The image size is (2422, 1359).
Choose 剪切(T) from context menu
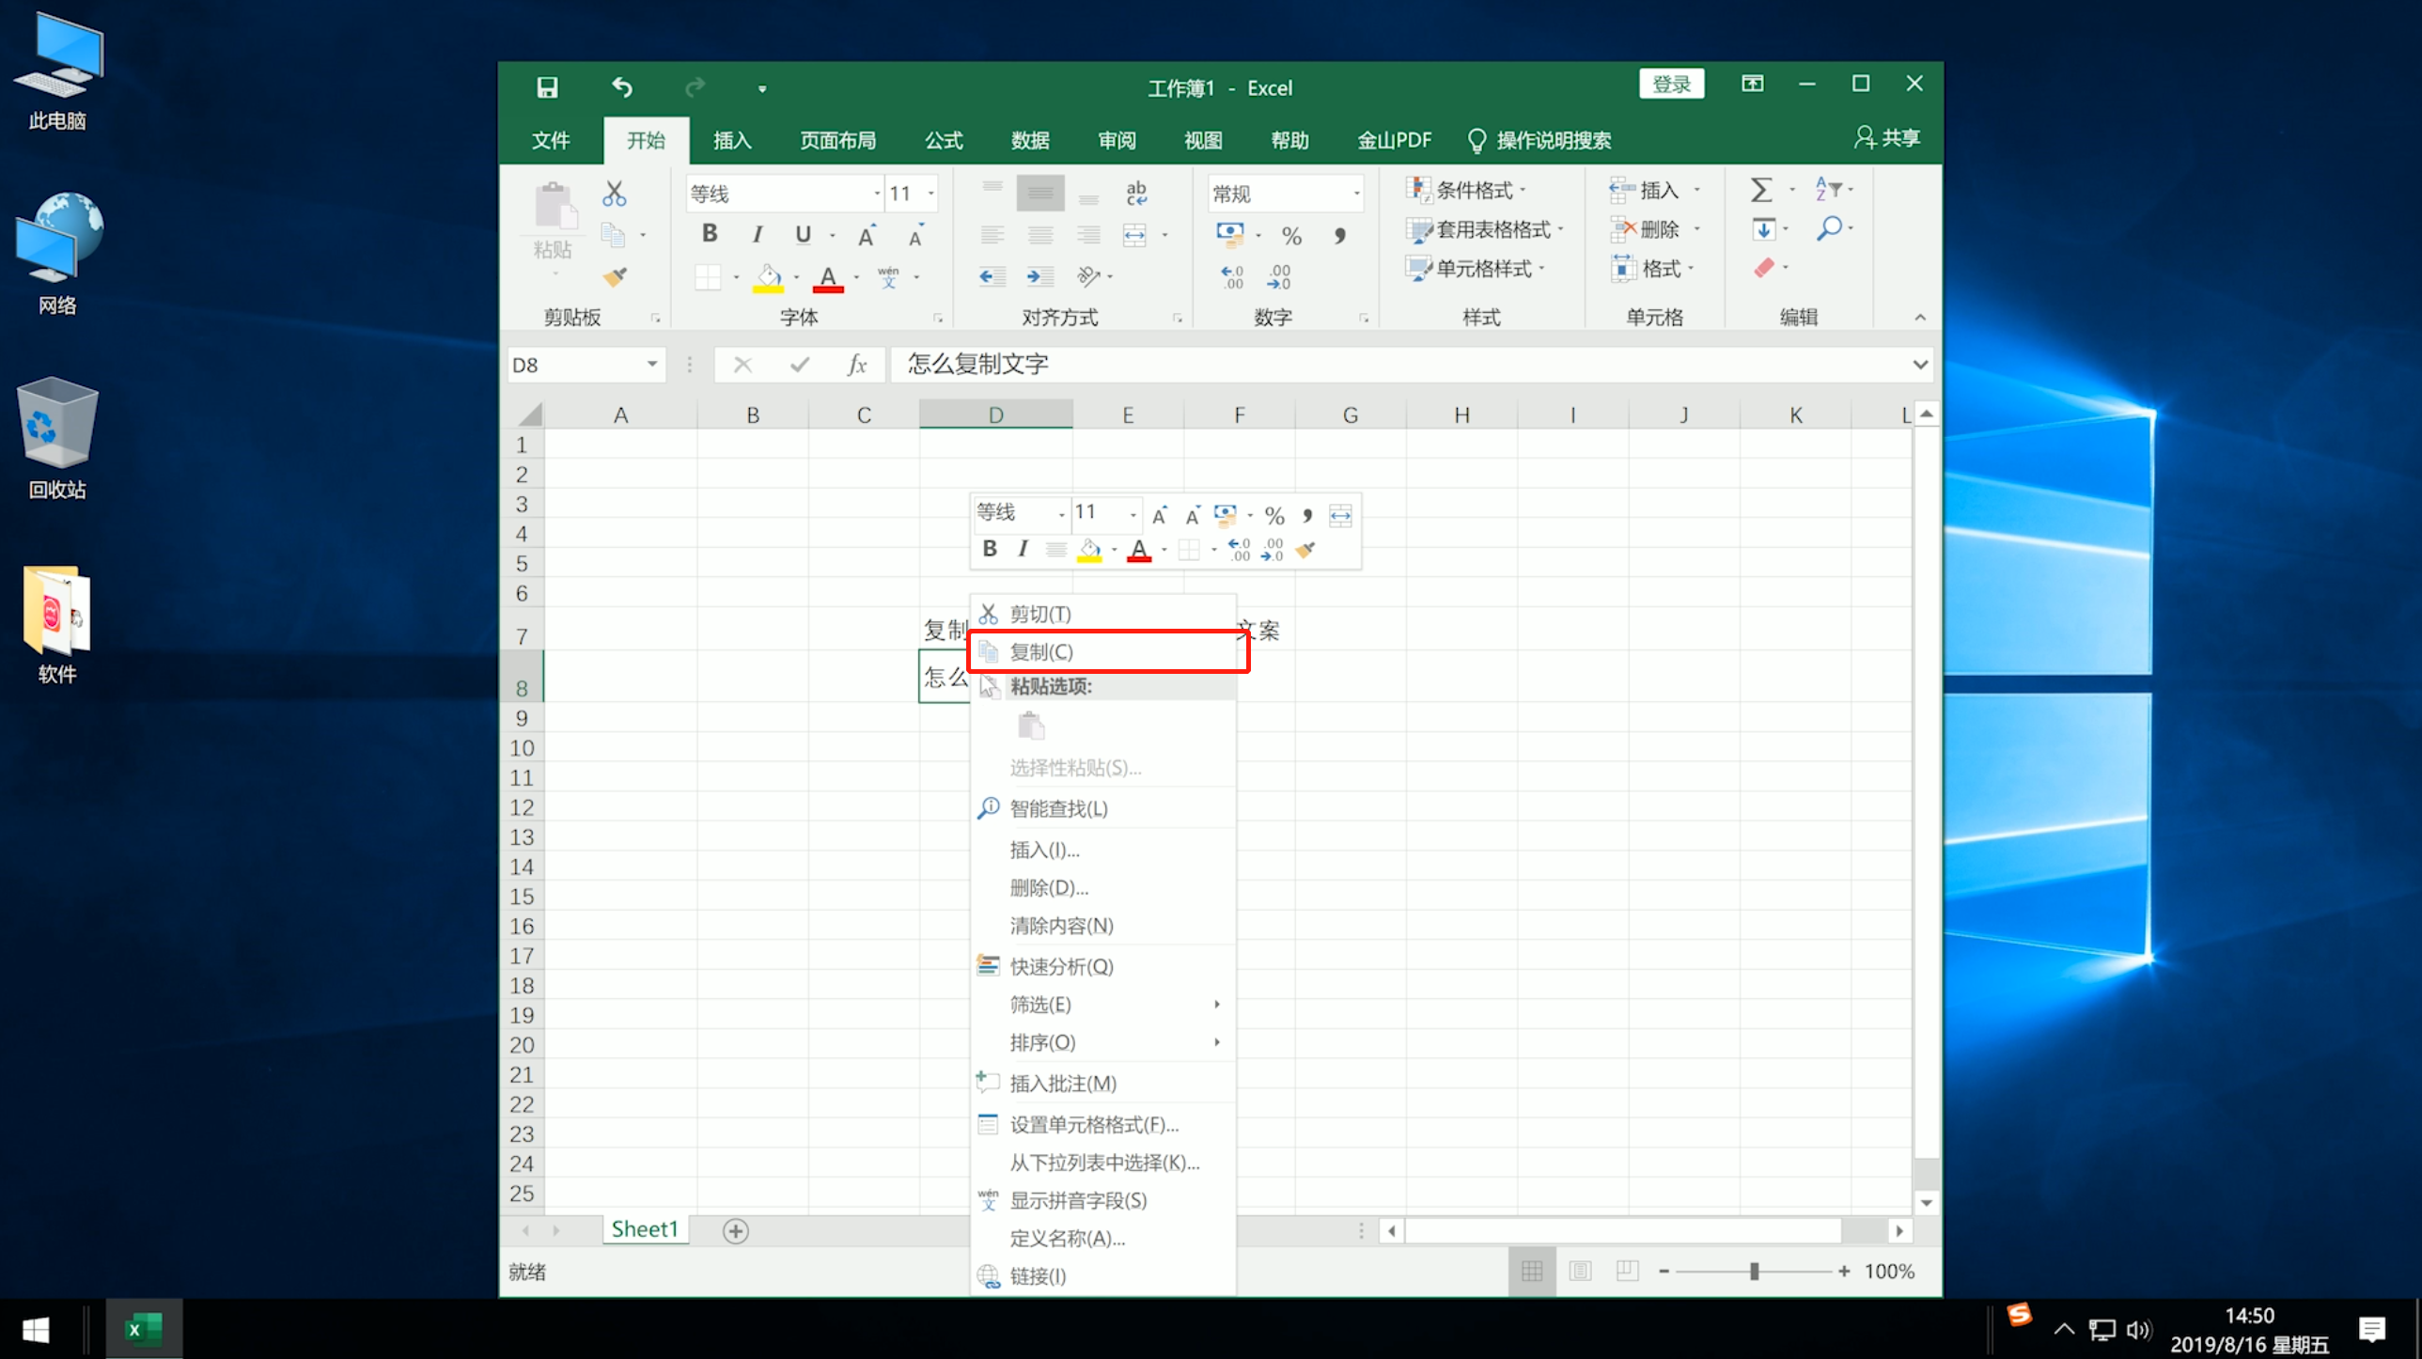1104,614
